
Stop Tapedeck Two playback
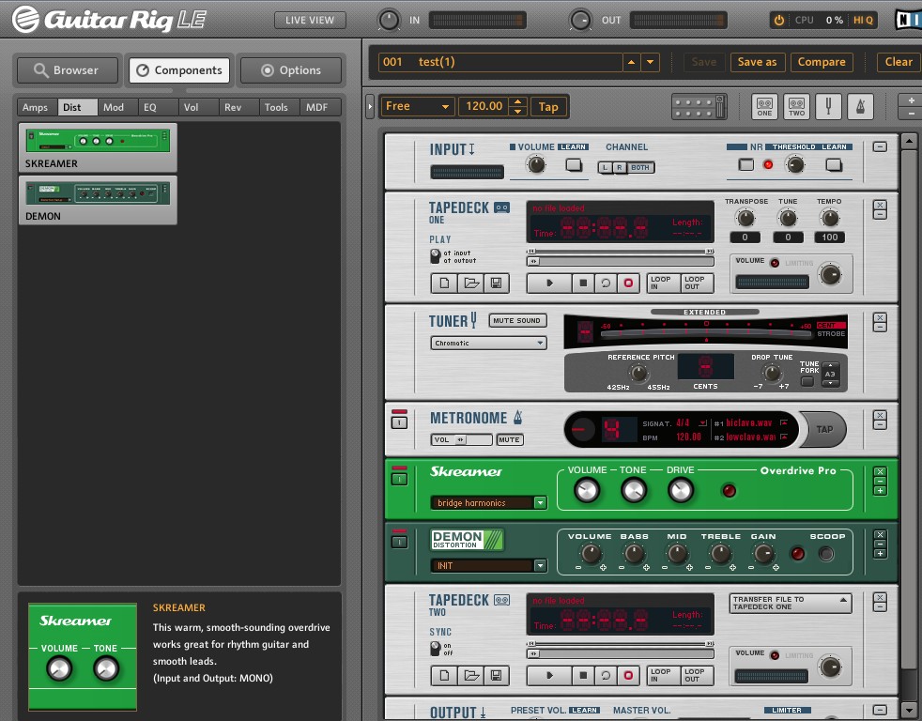(x=583, y=675)
